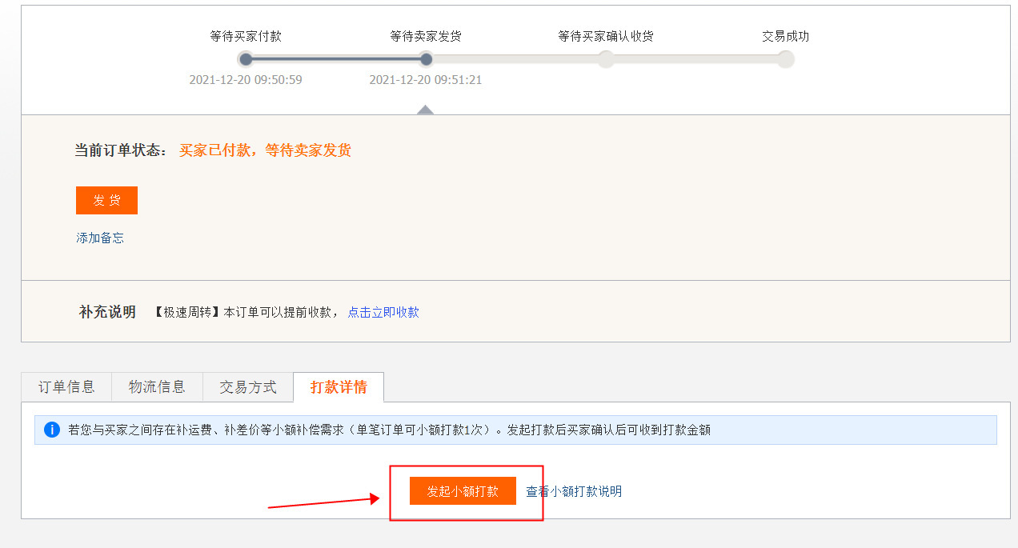View 查看小额打款说明 instructions
Image resolution: width=1018 pixels, height=548 pixels.
pos(573,490)
